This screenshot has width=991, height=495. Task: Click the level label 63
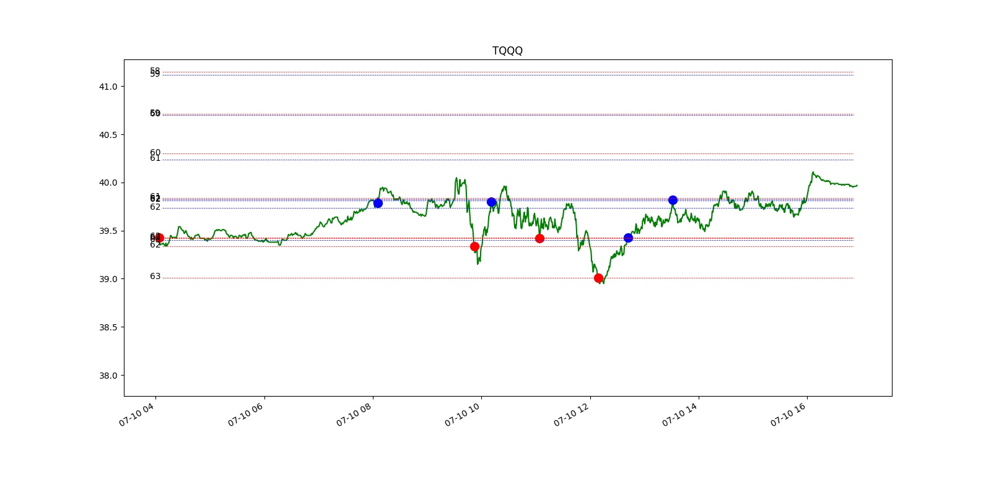click(x=155, y=276)
